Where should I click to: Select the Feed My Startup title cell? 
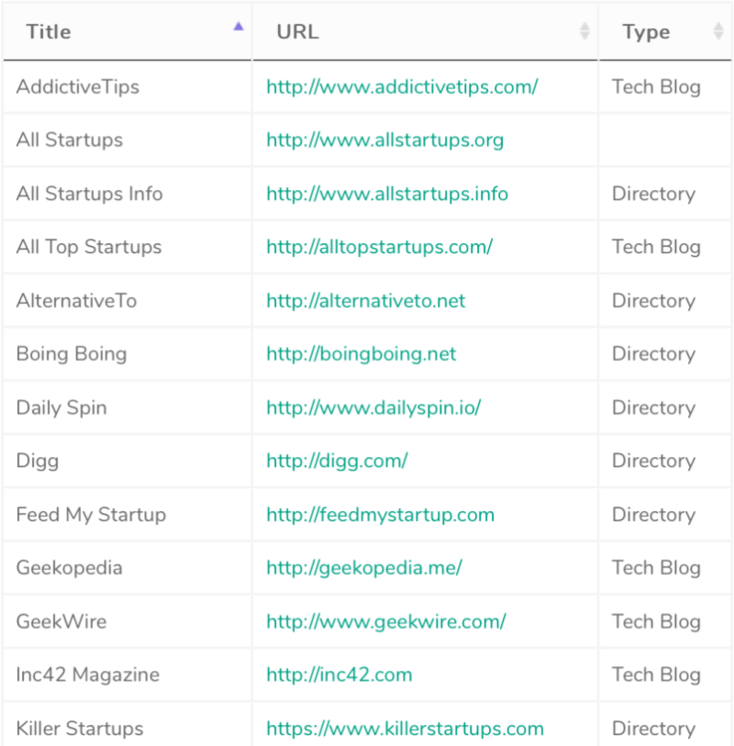coord(91,515)
